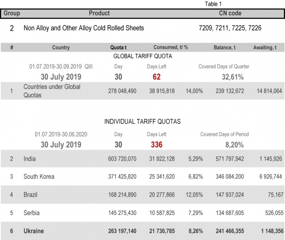Click the CN codes 7209, 7211, 7225, 7226

point(230,28)
